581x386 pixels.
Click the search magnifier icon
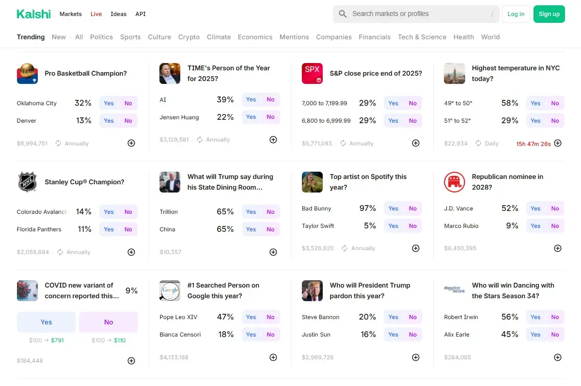pos(343,14)
